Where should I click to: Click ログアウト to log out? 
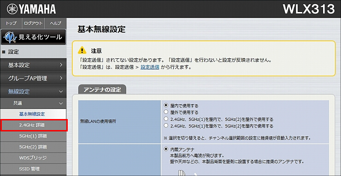[33, 23]
